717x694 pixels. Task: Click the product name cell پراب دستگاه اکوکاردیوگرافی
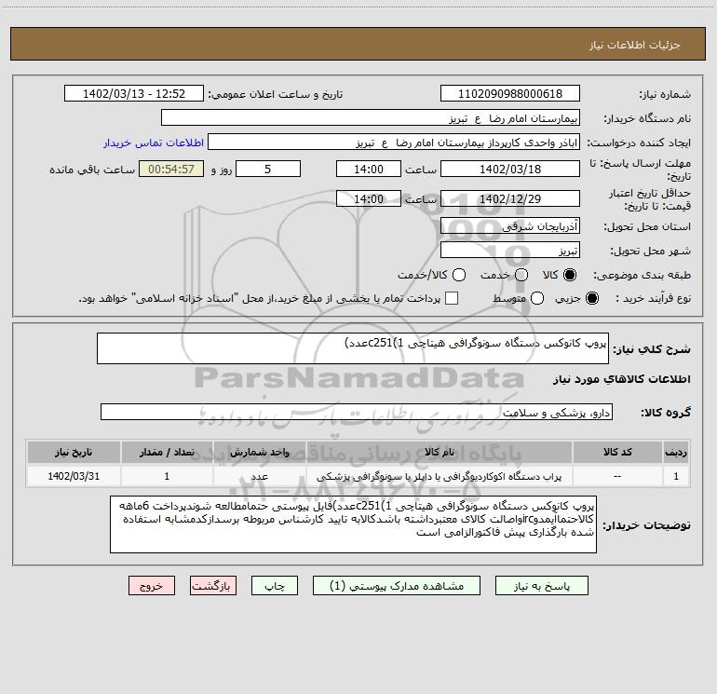pyautogui.click(x=439, y=476)
